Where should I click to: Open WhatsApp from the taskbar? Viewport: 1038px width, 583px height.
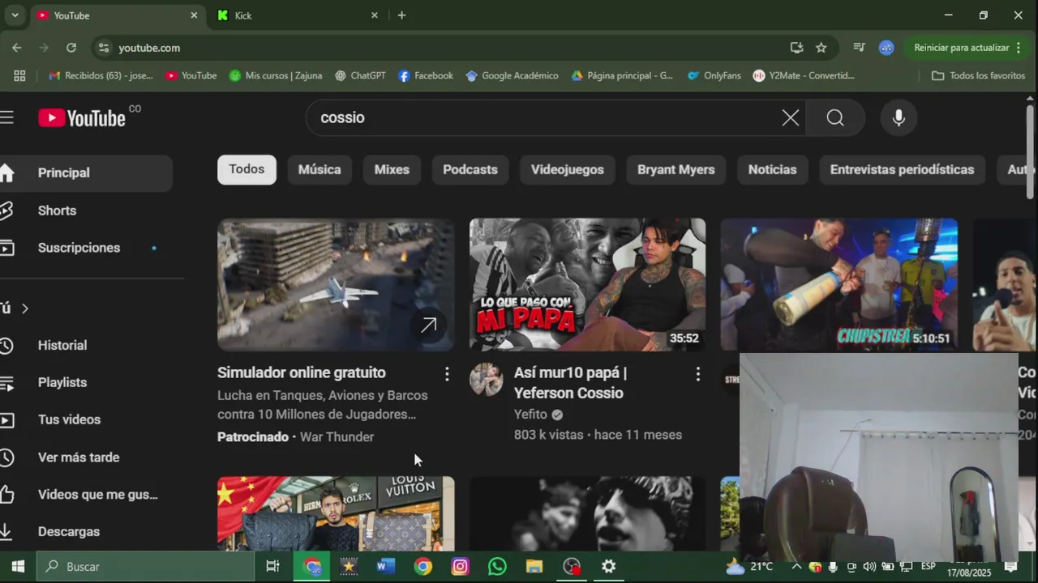[x=497, y=567]
